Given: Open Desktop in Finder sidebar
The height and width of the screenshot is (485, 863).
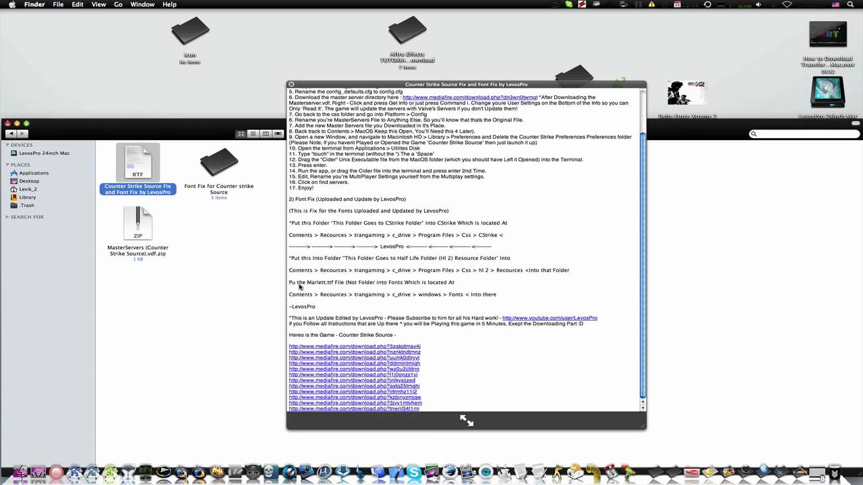Looking at the screenshot, I should [29, 181].
